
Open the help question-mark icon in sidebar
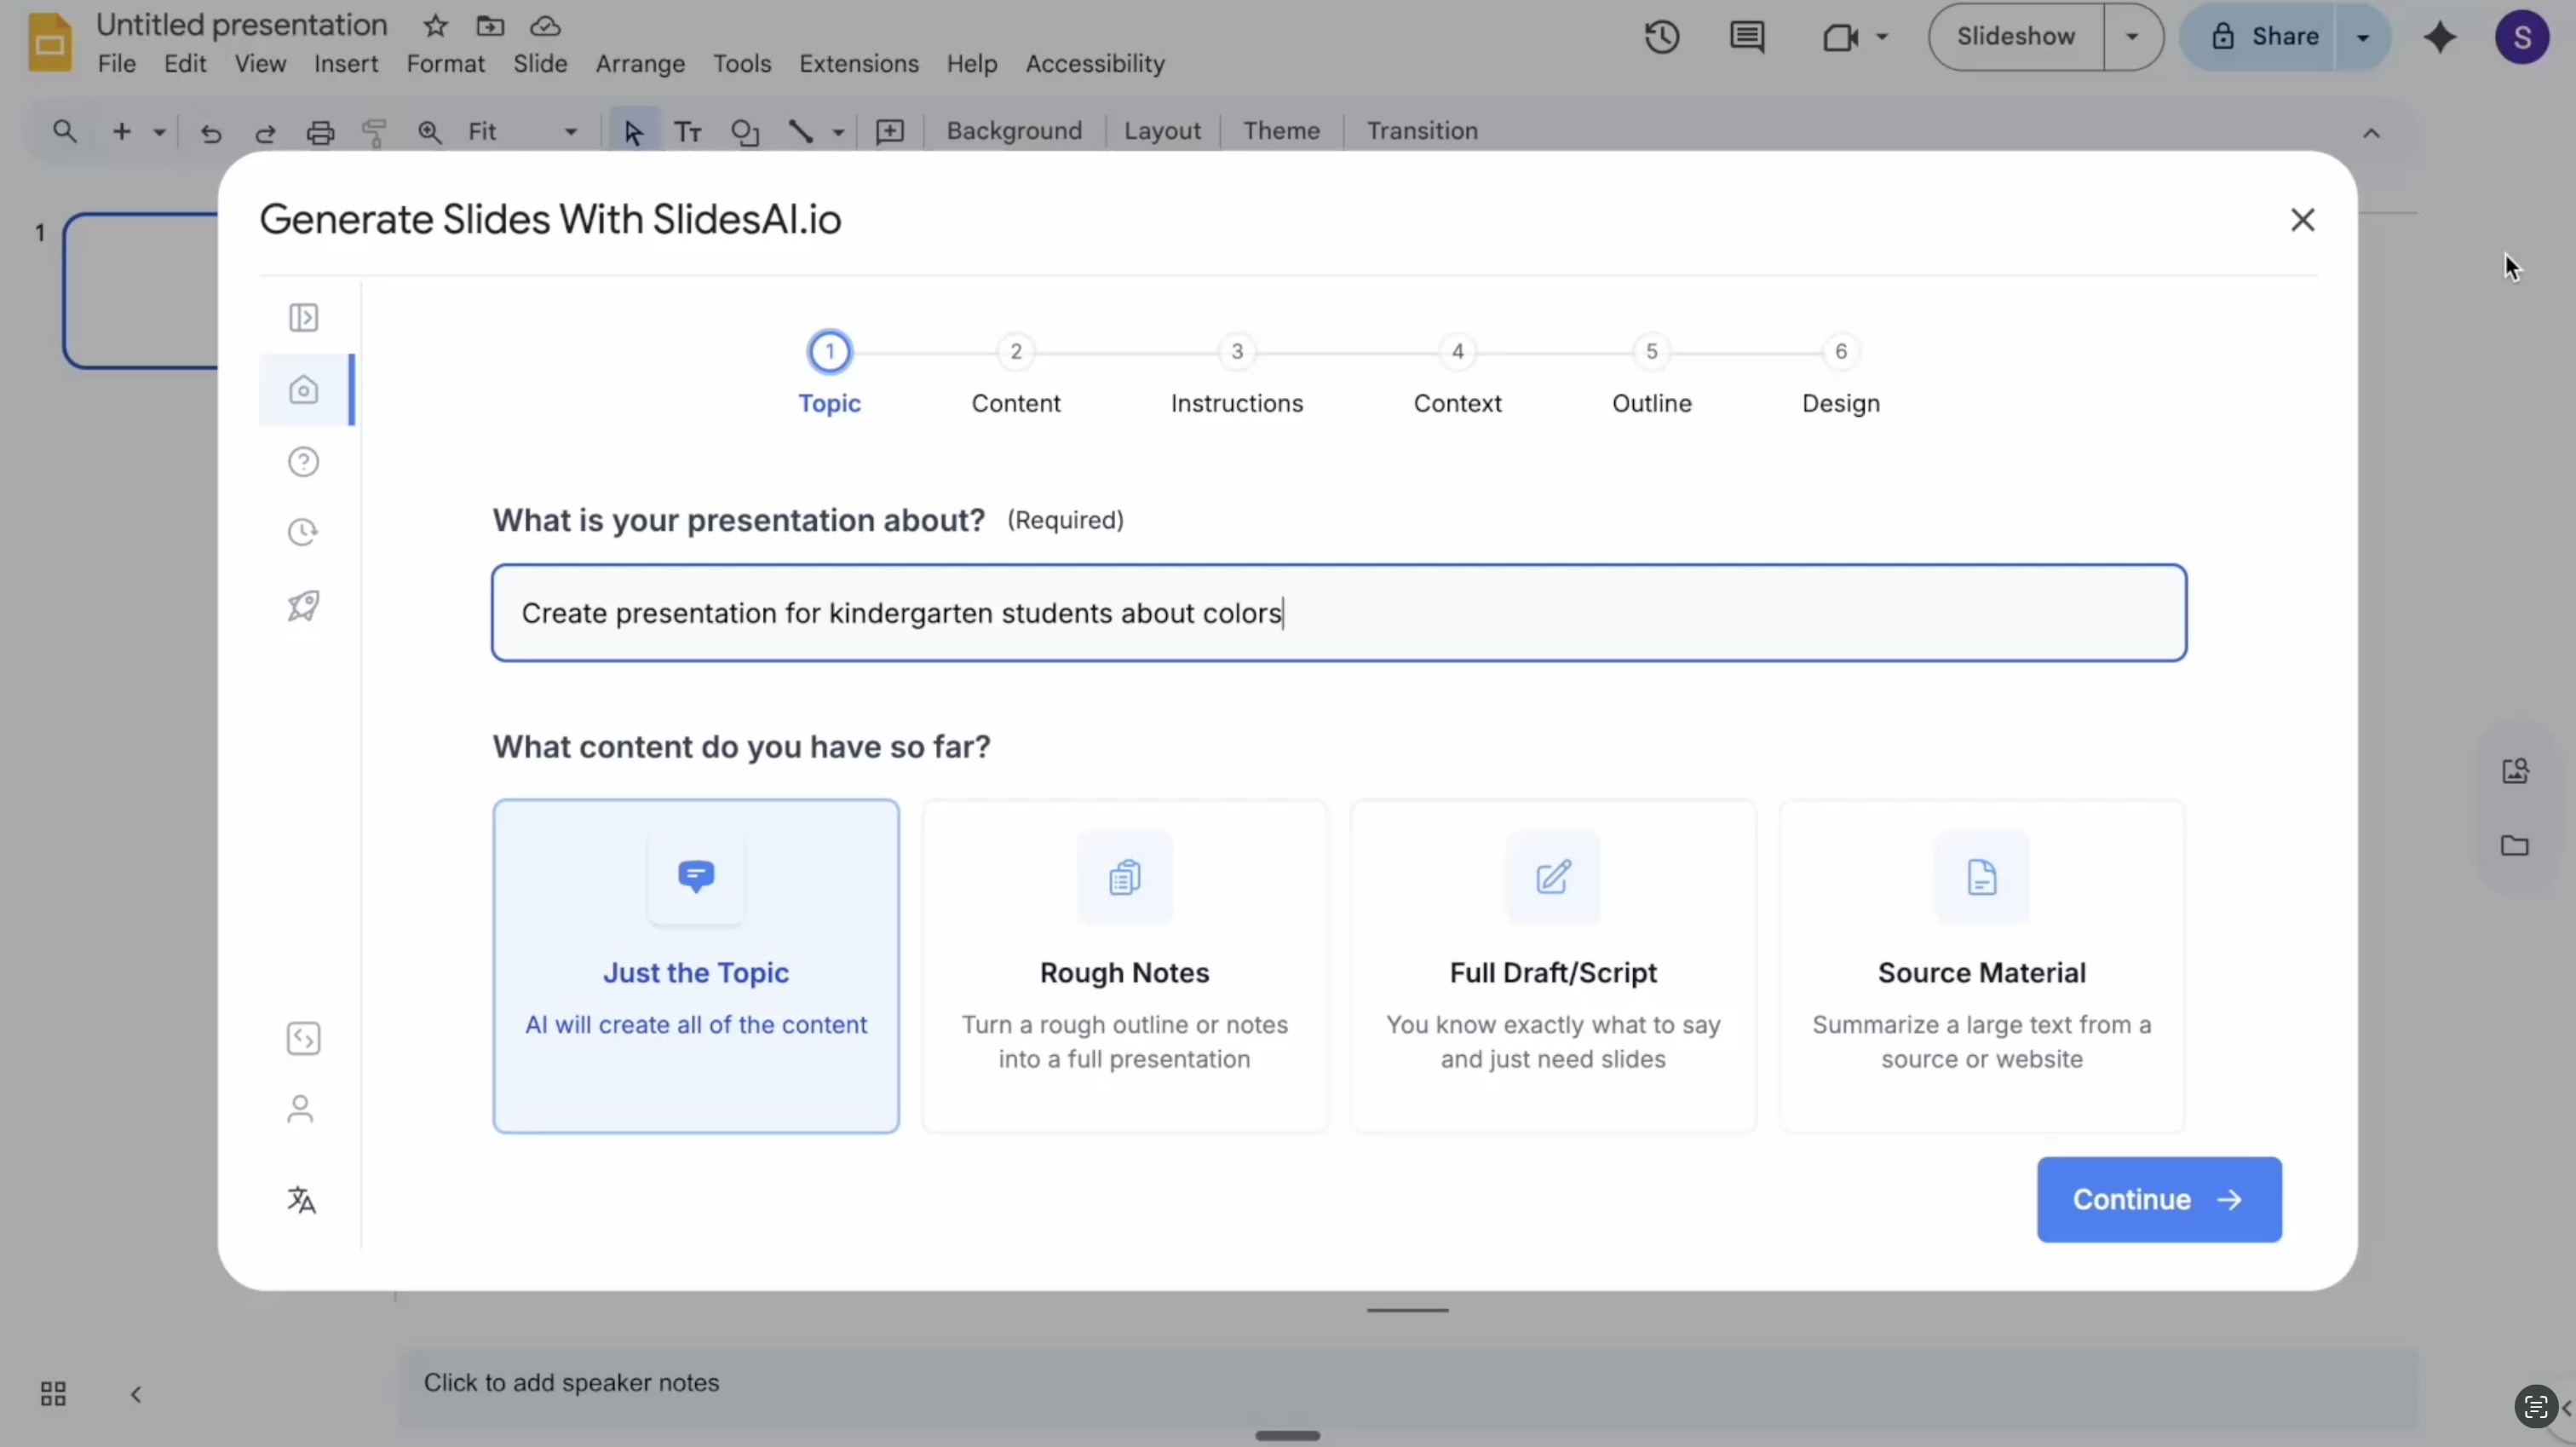(x=304, y=461)
